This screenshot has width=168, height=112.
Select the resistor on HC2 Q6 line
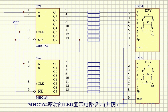click(94, 88)
